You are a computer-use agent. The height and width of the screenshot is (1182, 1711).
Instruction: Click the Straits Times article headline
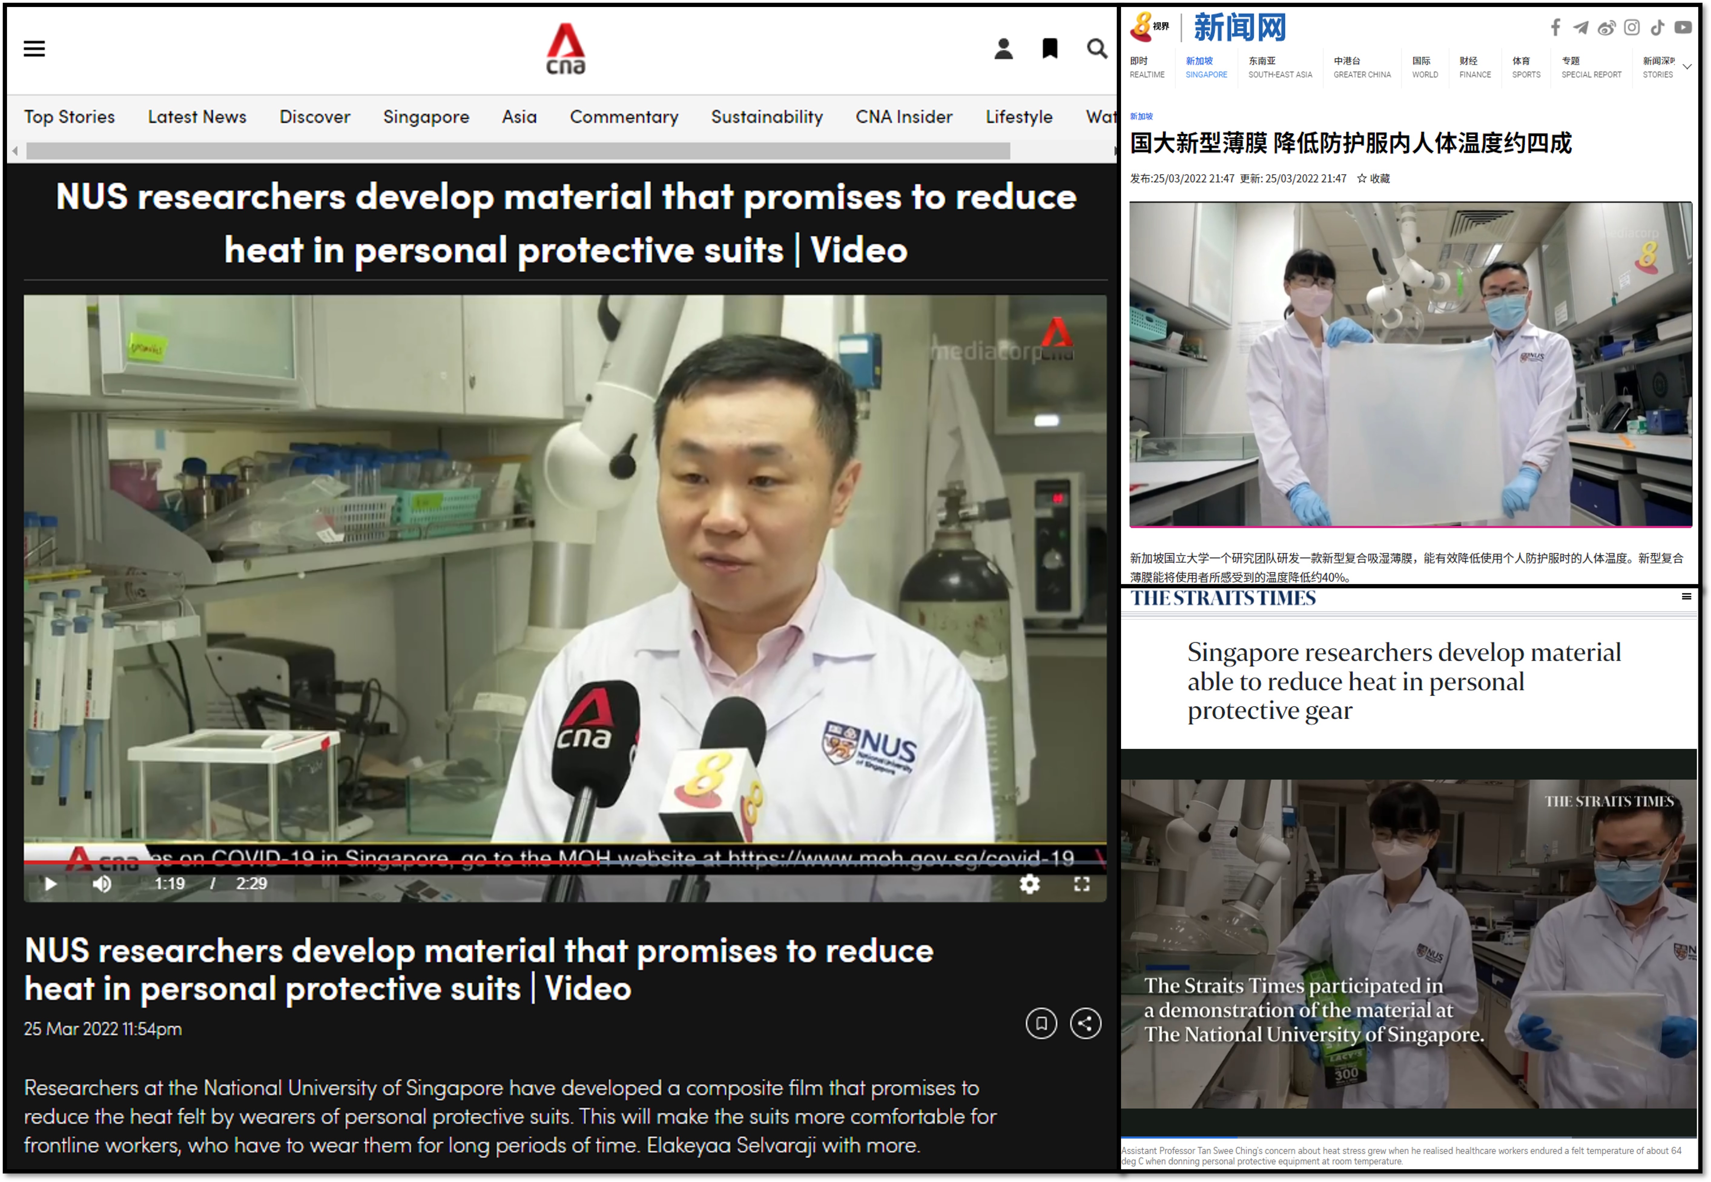pos(1404,681)
